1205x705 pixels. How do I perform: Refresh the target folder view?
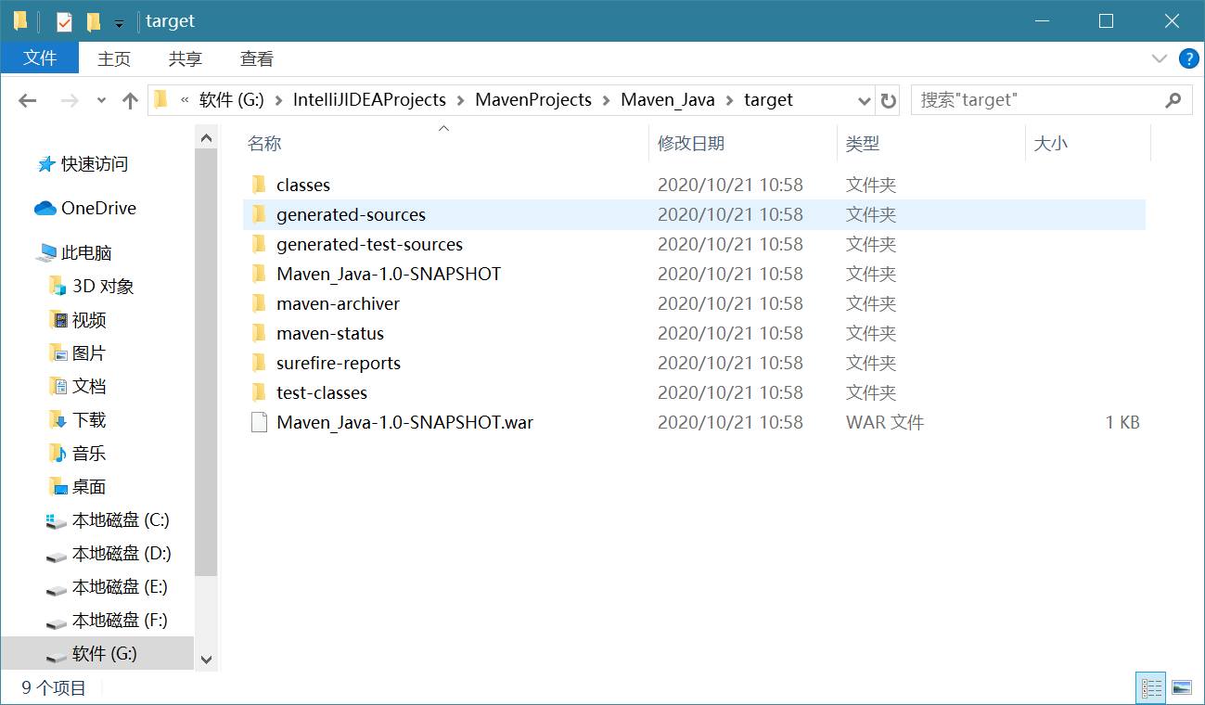click(889, 100)
